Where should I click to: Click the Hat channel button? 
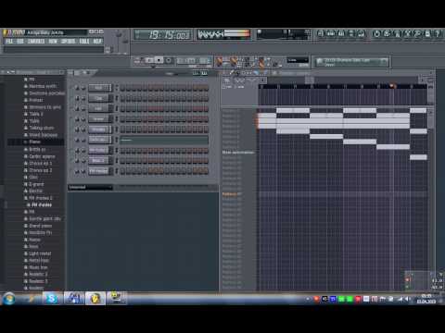pos(98,108)
